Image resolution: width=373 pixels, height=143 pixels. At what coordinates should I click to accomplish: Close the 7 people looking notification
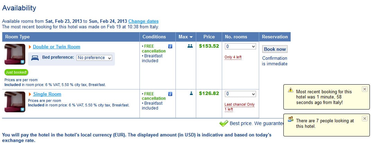[364, 118]
